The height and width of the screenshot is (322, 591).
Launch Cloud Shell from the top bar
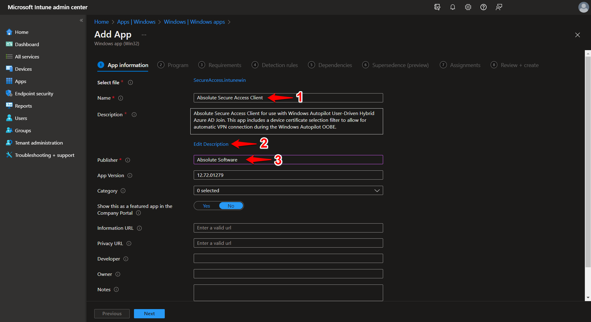(x=437, y=7)
